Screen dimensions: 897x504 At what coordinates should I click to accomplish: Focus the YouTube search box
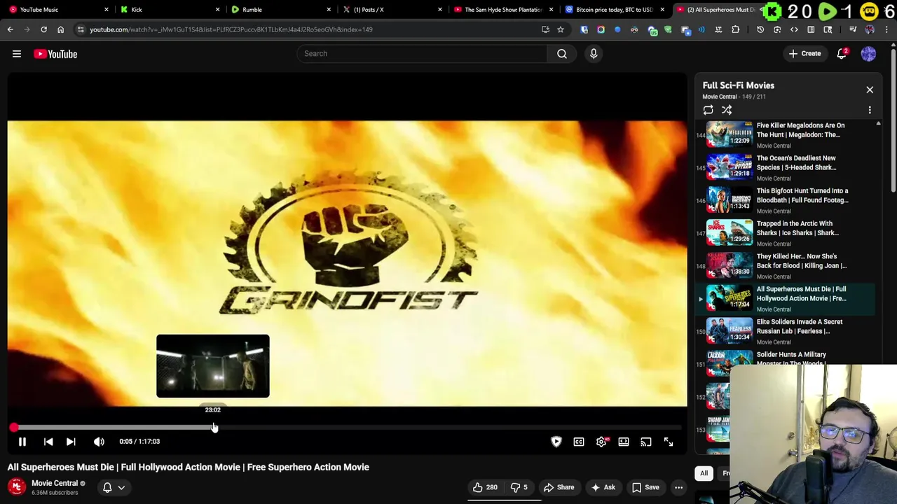422,54
